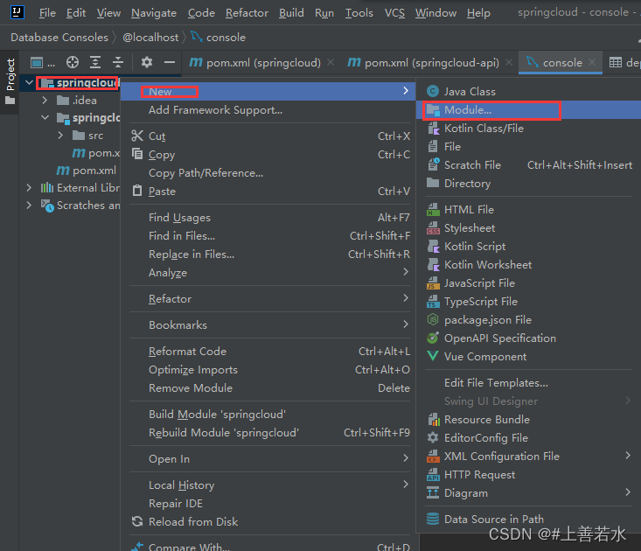Choose Find Usages
Screen dimensions: 641x551
pos(268,218)
